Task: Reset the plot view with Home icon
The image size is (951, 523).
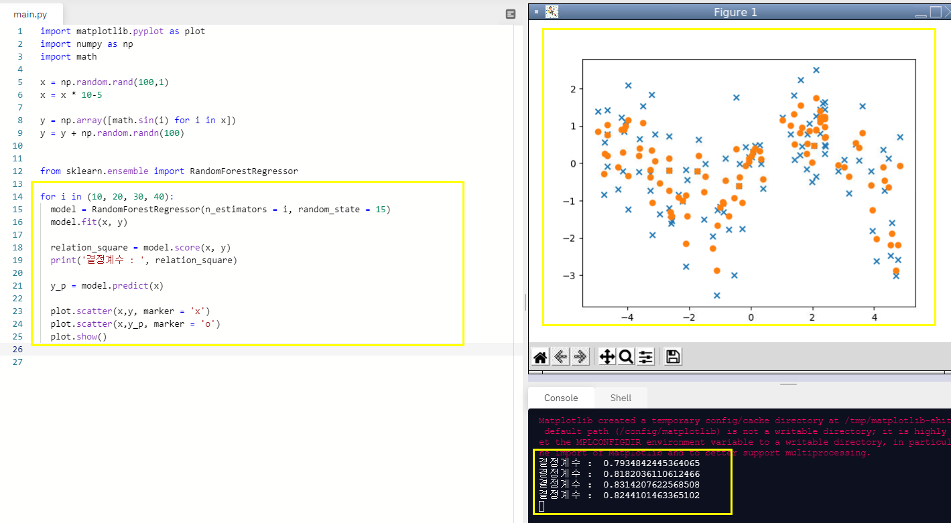Action: 540,357
